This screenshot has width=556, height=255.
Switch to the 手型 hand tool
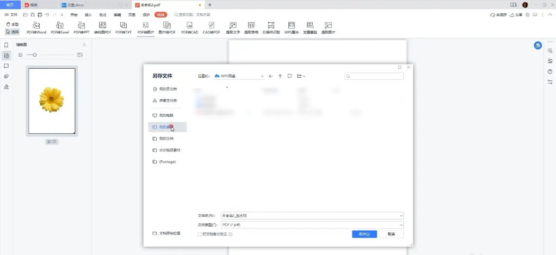click(12, 24)
